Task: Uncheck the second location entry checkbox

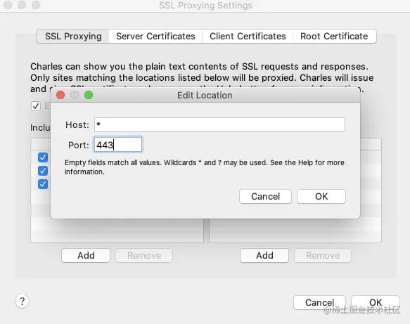Action: click(x=43, y=171)
